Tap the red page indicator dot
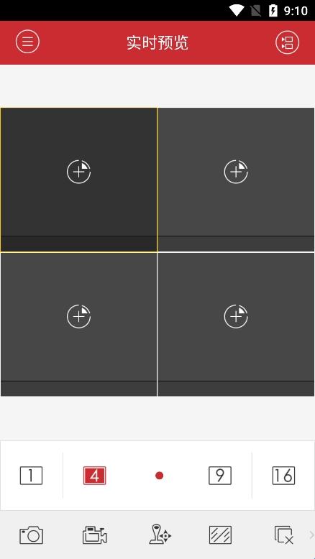The height and width of the screenshot is (559, 315). click(160, 476)
